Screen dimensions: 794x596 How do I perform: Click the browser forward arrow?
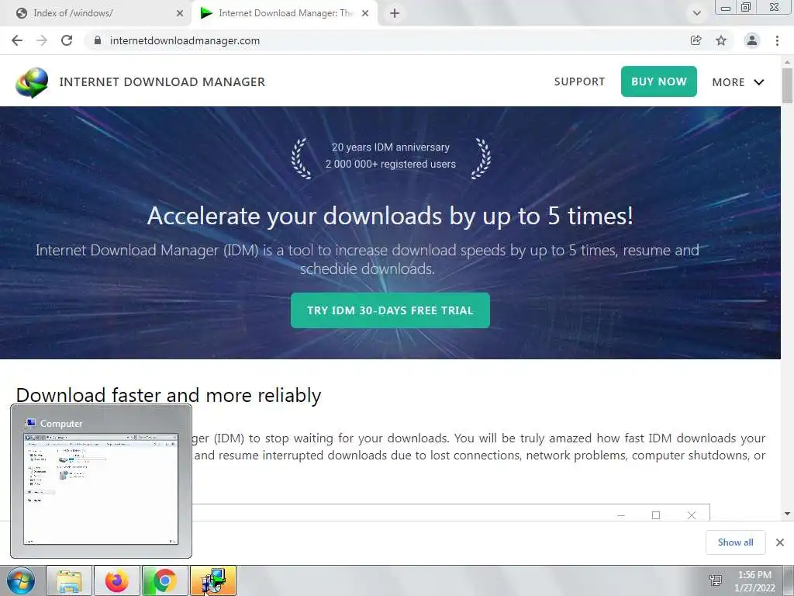42,40
